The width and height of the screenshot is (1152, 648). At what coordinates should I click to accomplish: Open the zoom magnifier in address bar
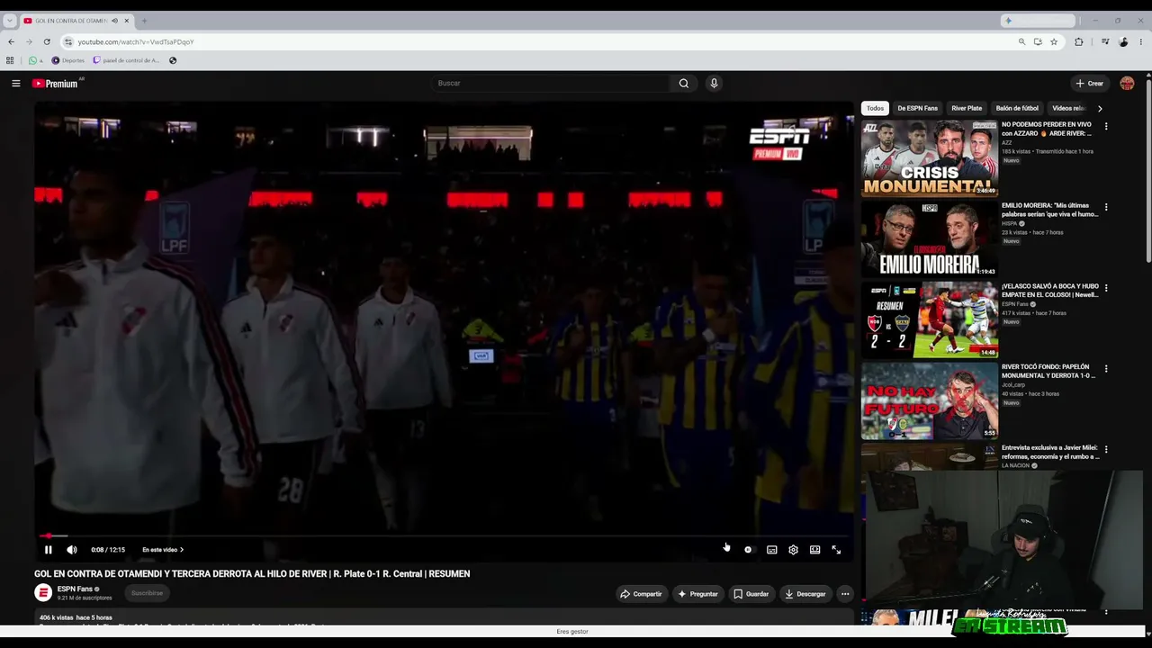pos(1021,41)
